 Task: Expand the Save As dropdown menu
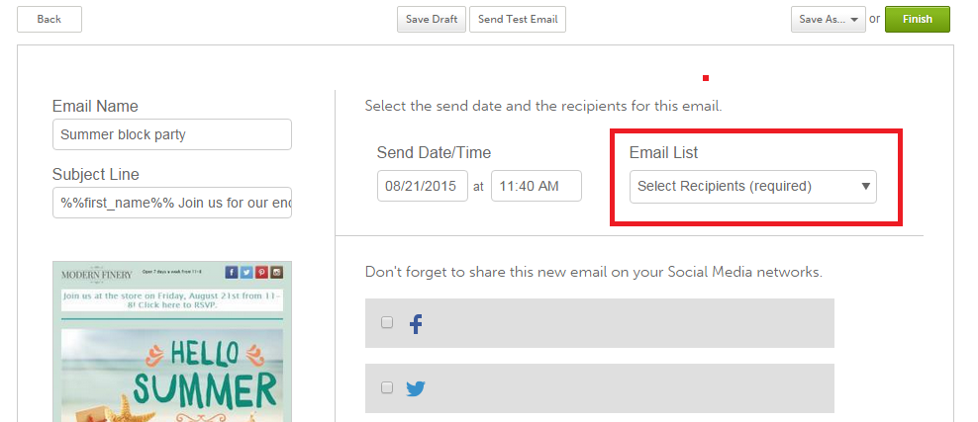point(828,20)
